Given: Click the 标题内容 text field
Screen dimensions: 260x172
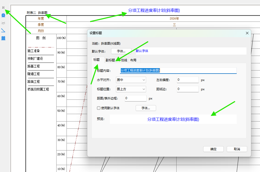Looking at the screenshot, I should tap(178, 70).
